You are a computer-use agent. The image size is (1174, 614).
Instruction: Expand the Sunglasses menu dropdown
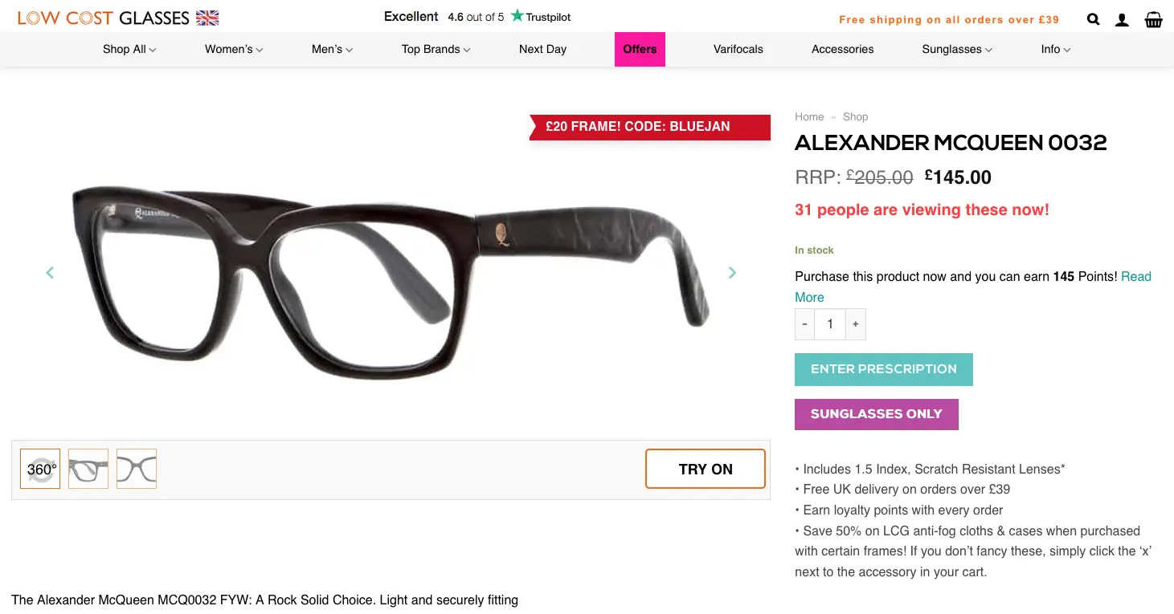[956, 49]
